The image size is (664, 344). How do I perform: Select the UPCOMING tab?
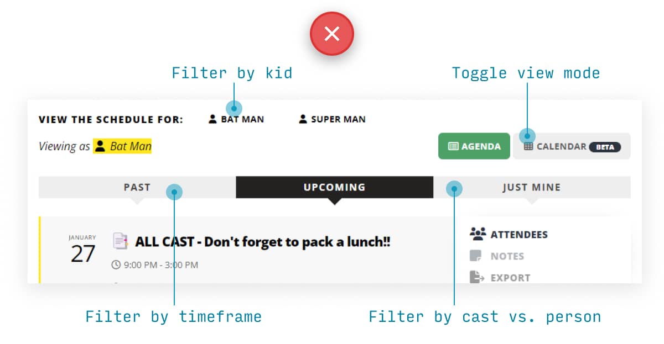pyautogui.click(x=334, y=187)
